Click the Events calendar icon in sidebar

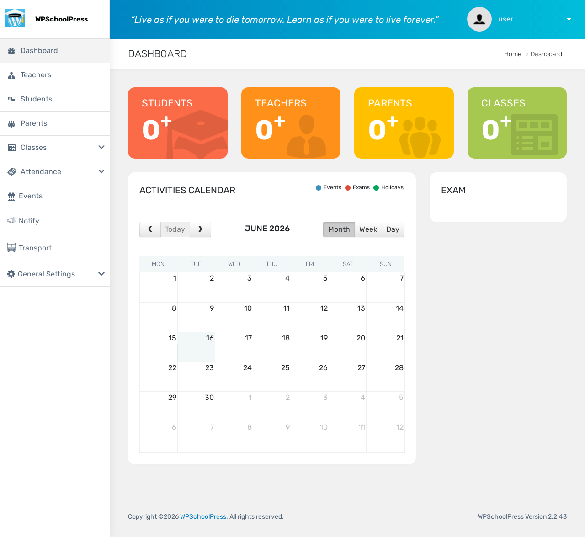click(11, 197)
